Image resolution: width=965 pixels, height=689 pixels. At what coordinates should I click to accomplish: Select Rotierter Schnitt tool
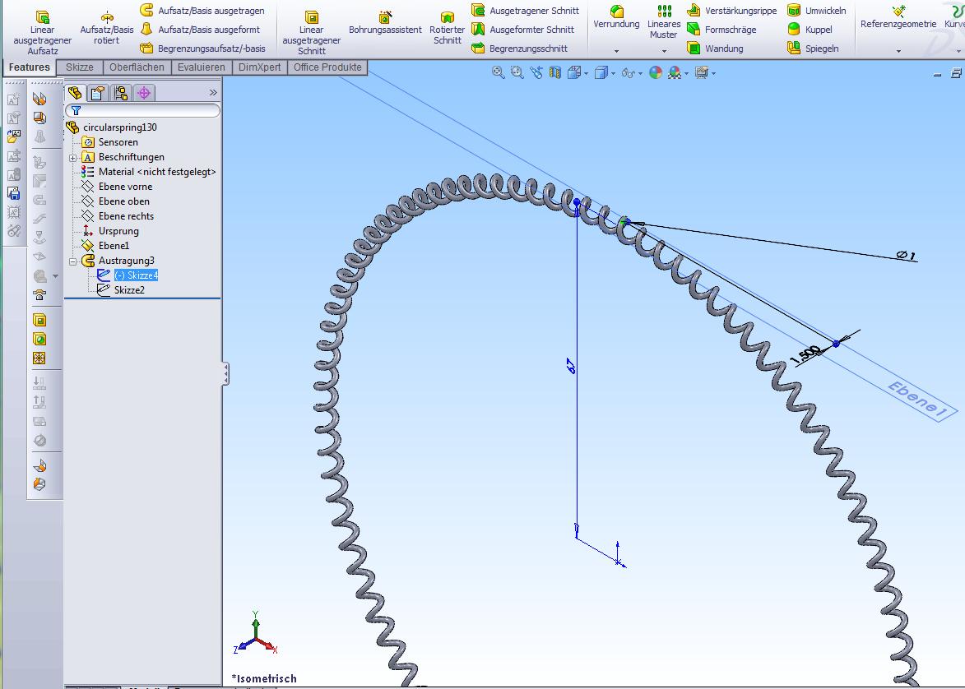[448, 28]
